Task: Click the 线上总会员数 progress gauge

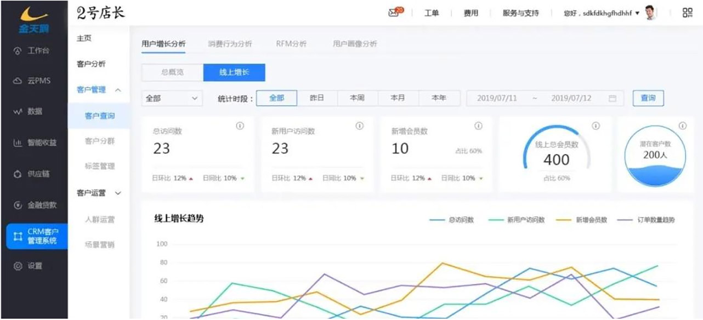Action: (556, 154)
